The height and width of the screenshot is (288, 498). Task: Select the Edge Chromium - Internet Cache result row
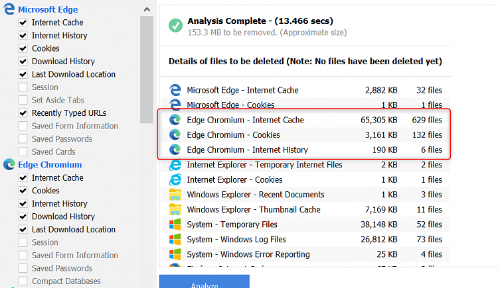(305, 120)
